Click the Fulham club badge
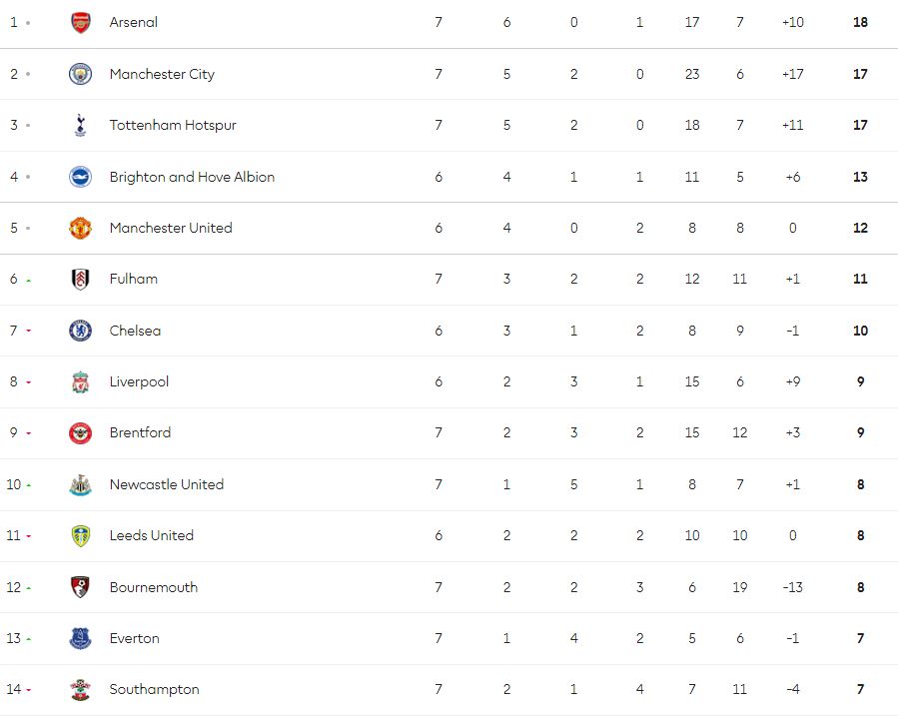Viewport: 898px width, 716px height. click(x=81, y=280)
